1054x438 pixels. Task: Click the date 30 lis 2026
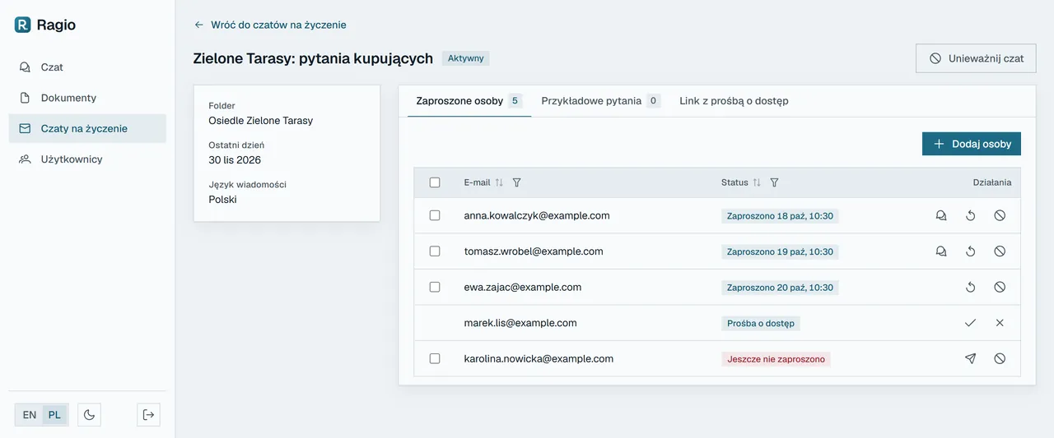pyautogui.click(x=235, y=160)
